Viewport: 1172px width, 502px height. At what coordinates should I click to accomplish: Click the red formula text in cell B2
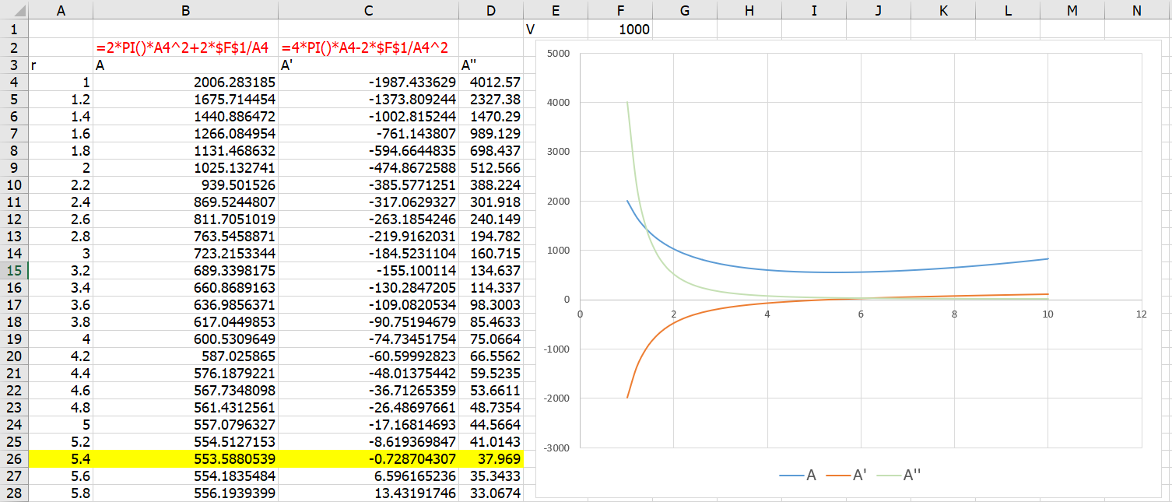point(184,45)
